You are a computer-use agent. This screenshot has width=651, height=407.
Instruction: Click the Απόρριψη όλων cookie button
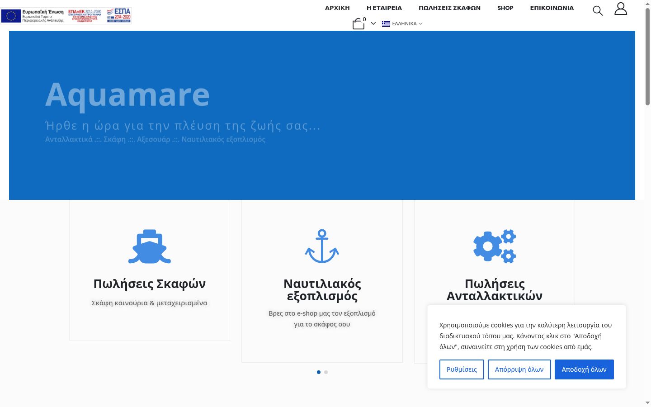[519, 369]
